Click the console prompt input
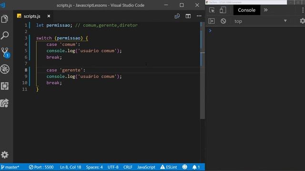The width and height of the screenshot is (305, 171). pos(257,30)
